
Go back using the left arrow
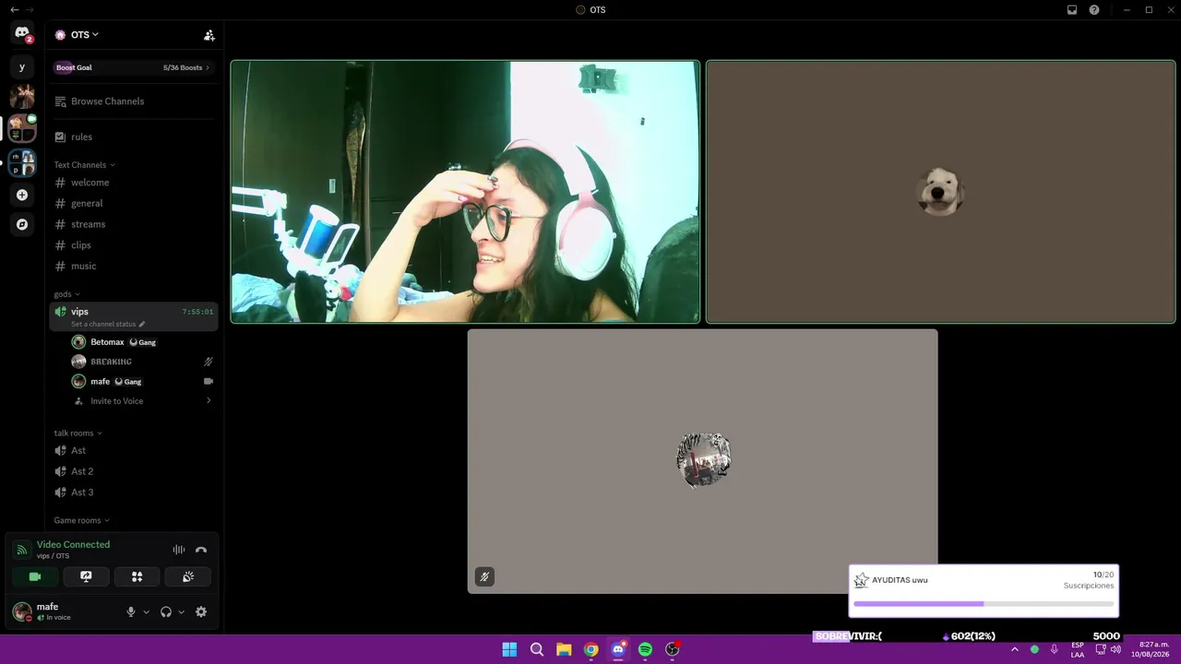14,10
